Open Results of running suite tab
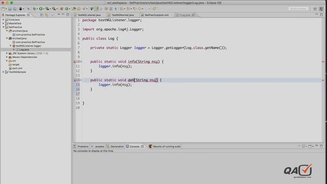This screenshot has height=184, width=327. [x=165, y=147]
